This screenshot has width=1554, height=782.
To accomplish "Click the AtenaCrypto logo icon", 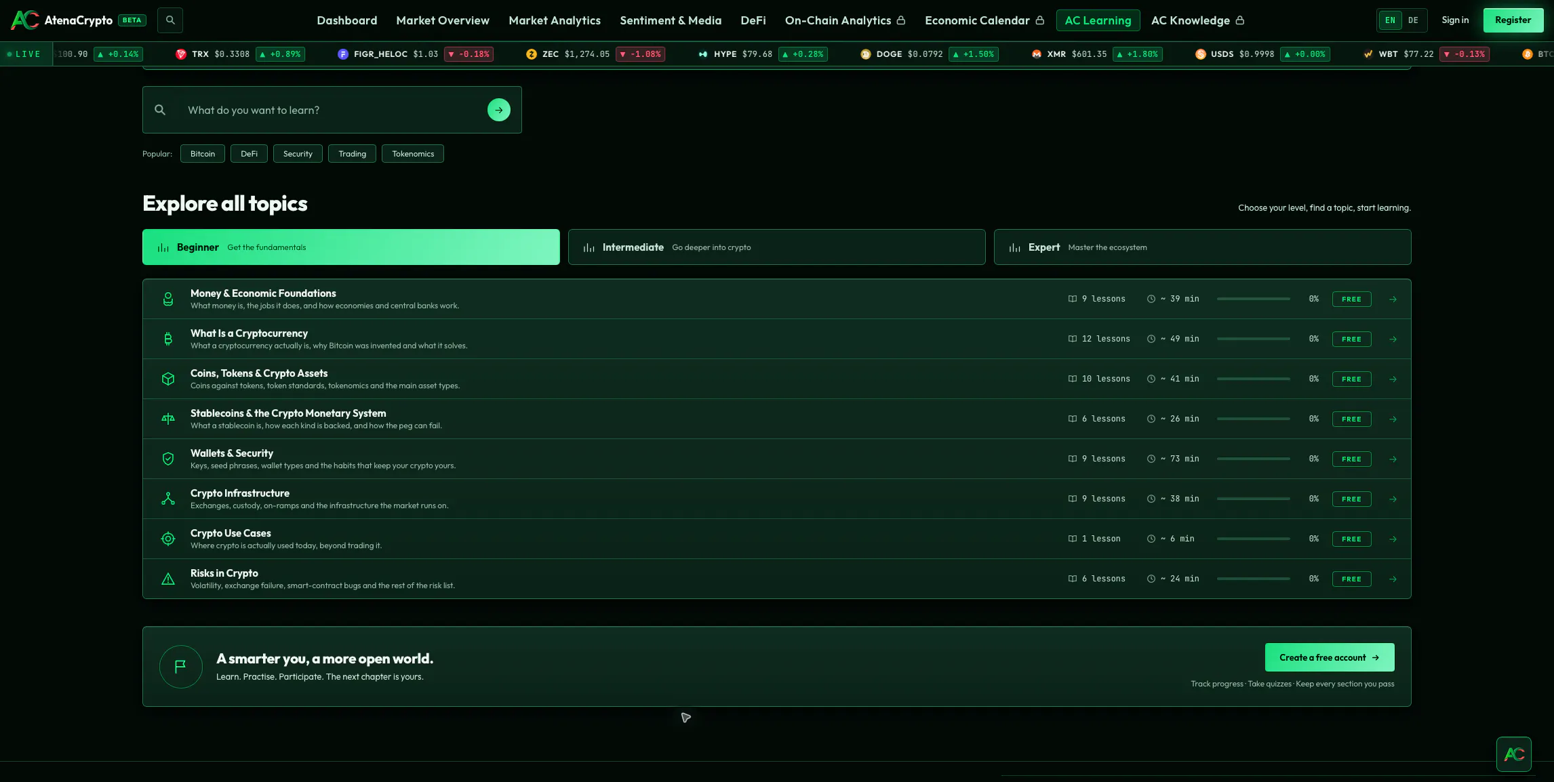I will point(25,20).
